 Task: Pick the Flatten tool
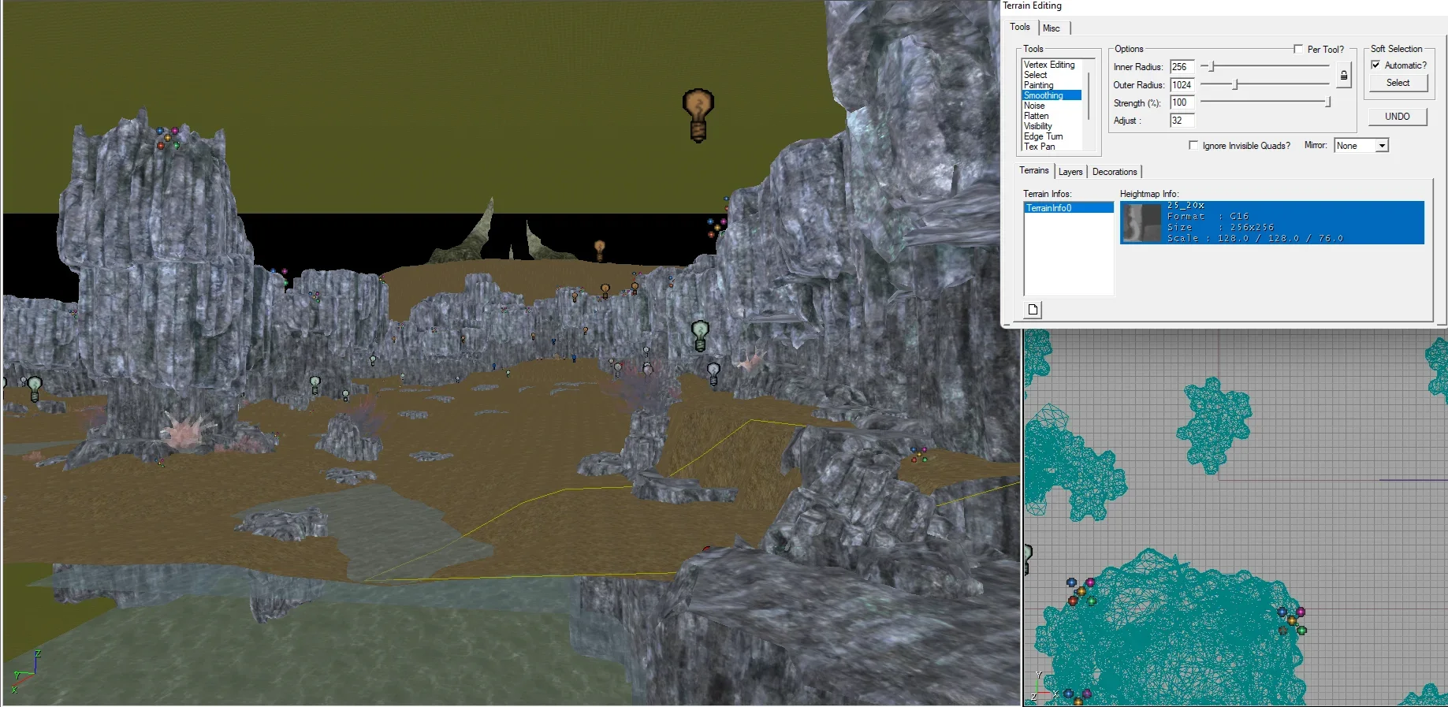1052,116
